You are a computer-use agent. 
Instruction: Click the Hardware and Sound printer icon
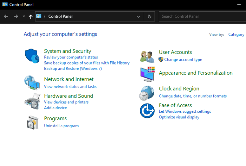pos(32,102)
